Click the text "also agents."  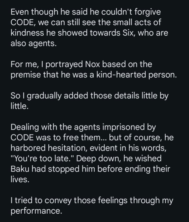[33, 44]
